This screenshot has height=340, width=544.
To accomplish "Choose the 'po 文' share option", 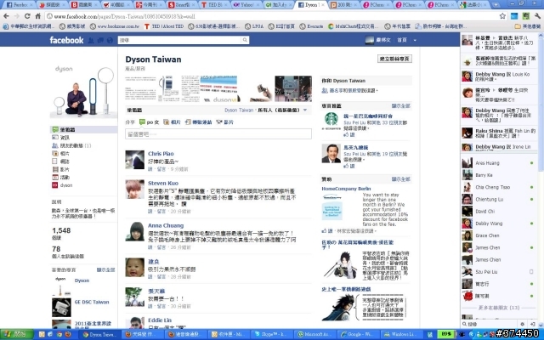I will 149,122.
